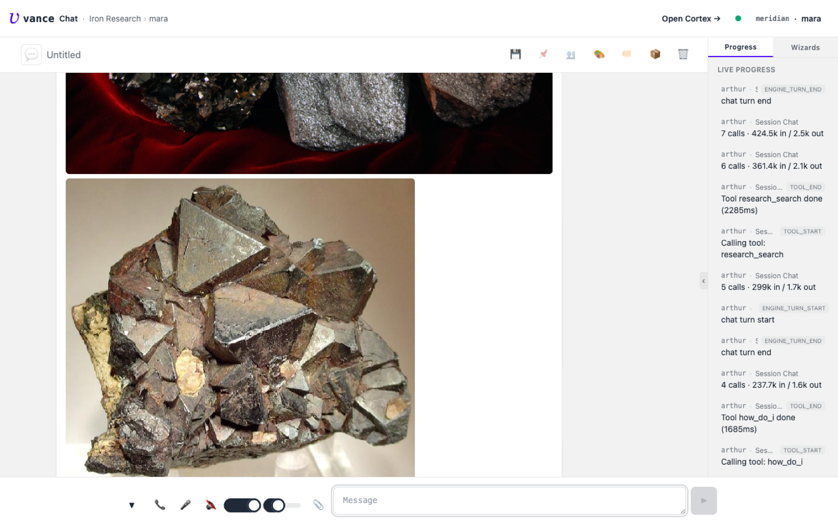This screenshot has width=838, height=524.
Task: Select 'Tool how_do_i done (1685ms)' entry
Action: pyautogui.click(x=773, y=418)
